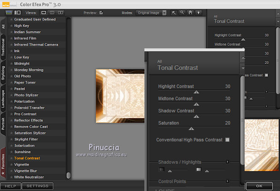Image resolution: width=280 pixels, height=191 pixels.
Task: Click the favorite star beside Pro Contrast
Action: [11, 114]
